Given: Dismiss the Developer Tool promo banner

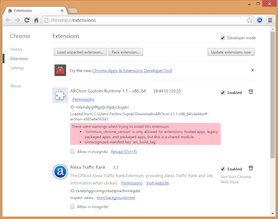Looking at the screenshot, I should pyautogui.click(x=252, y=70).
